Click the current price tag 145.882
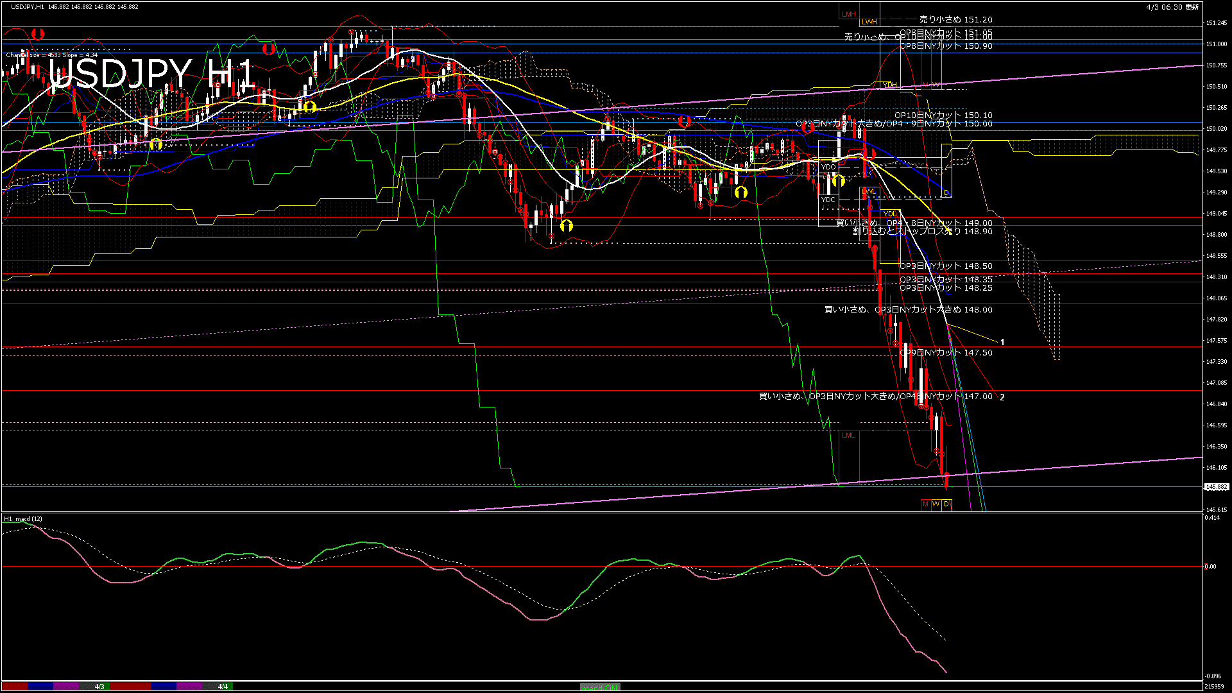1232x693 pixels. [x=1216, y=487]
